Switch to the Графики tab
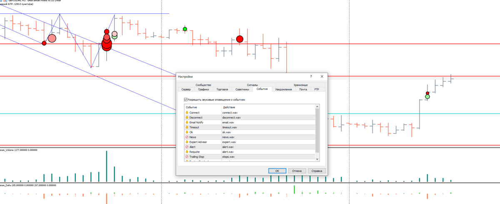The image size is (500, 204). tap(203, 89)
